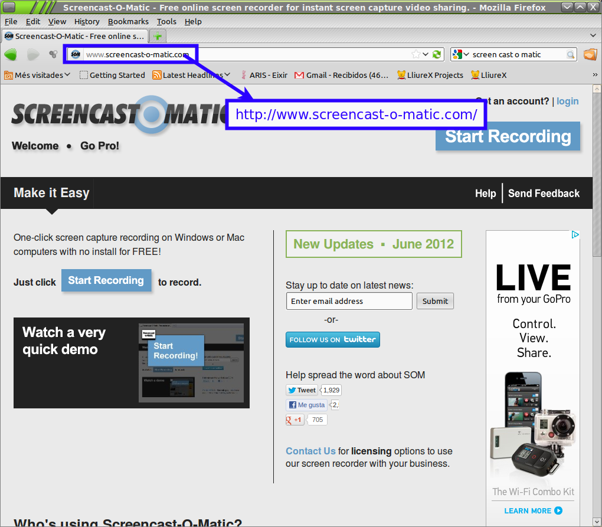Click the Forward navigation arrow

tap(33, 54)
